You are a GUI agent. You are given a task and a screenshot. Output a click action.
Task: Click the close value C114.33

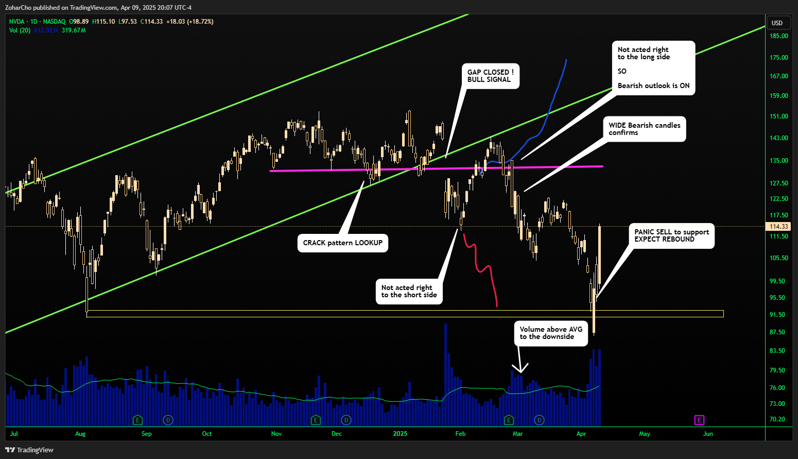152,22
